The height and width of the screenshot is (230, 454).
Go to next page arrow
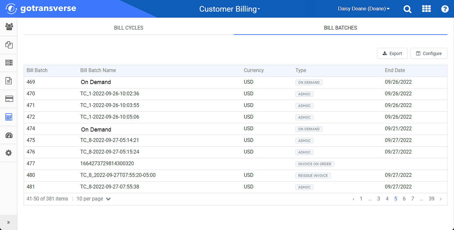click(441, 199)
